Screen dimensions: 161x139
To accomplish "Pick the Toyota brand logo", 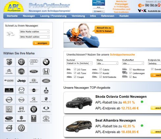I will 46,119.
